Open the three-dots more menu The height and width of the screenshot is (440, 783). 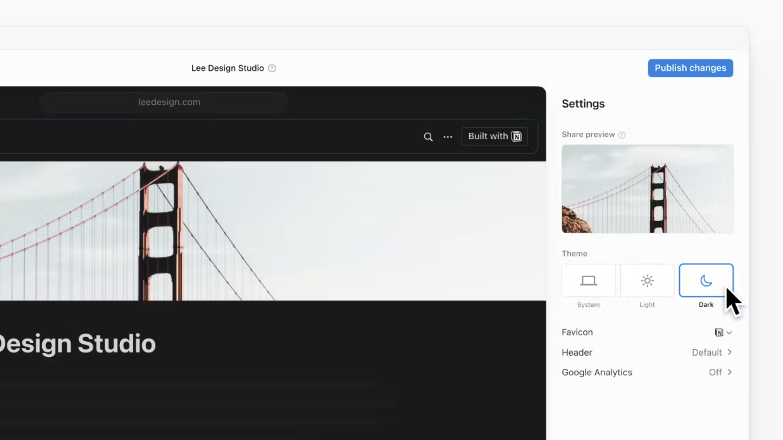click(448, 137)
